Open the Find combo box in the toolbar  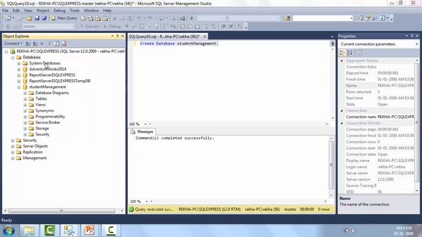pos(351,18)
